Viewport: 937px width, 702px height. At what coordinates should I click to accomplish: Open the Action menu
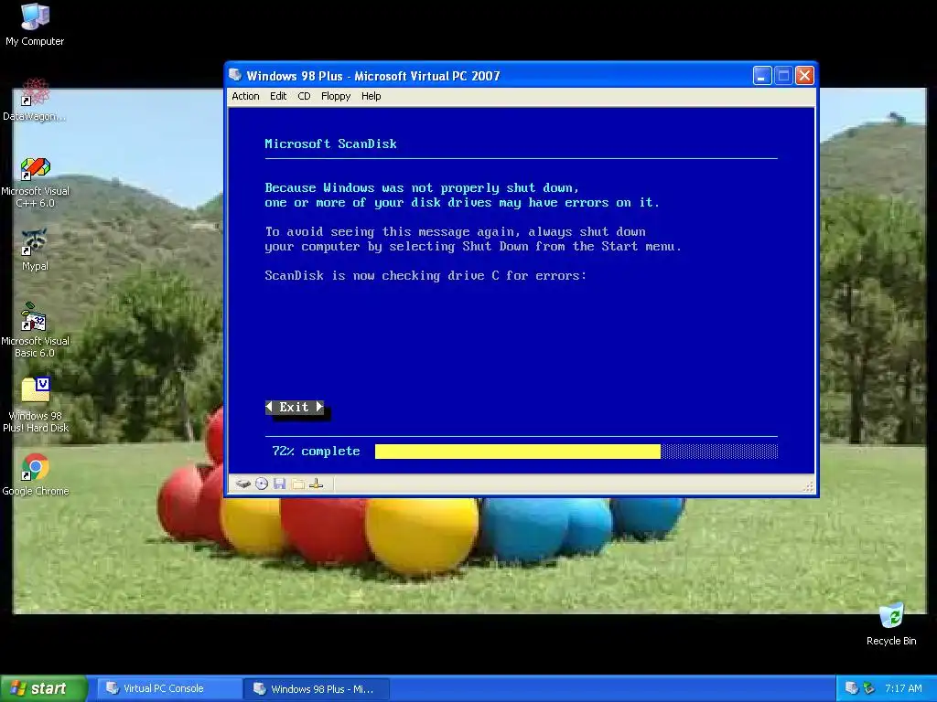click(x=245, y=96)
